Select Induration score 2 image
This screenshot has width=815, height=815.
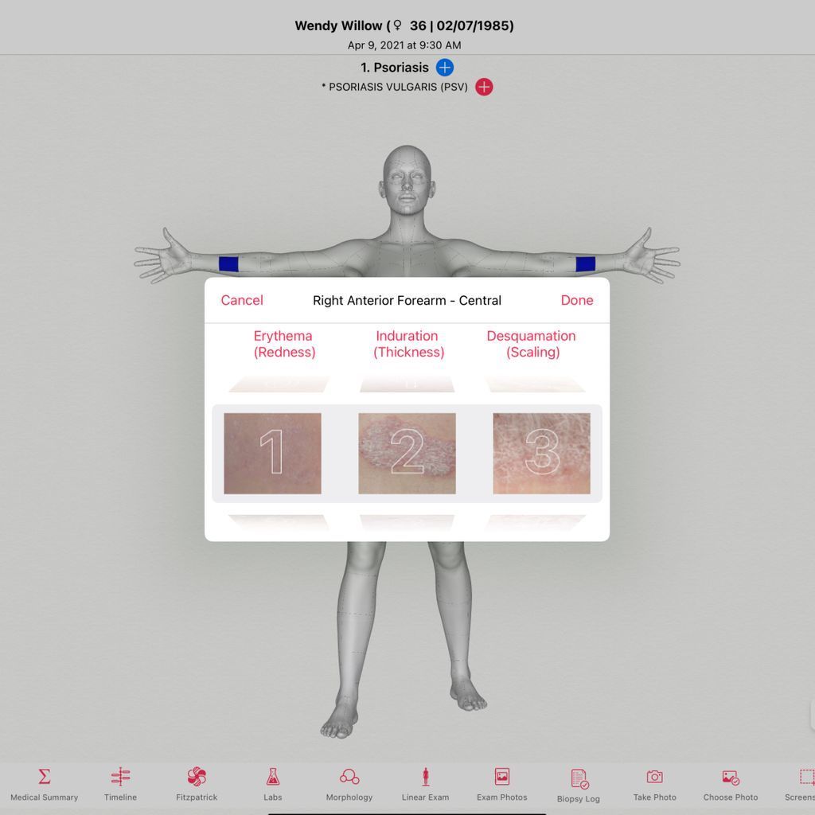pos(407,453)
